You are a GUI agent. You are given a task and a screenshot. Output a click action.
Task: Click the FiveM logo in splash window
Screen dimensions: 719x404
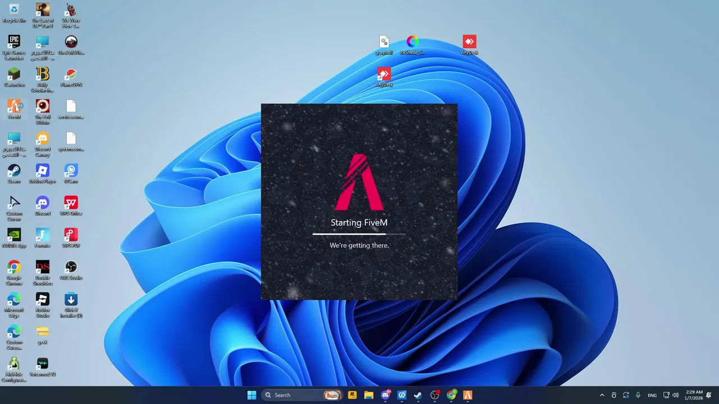tap(359, 182)
